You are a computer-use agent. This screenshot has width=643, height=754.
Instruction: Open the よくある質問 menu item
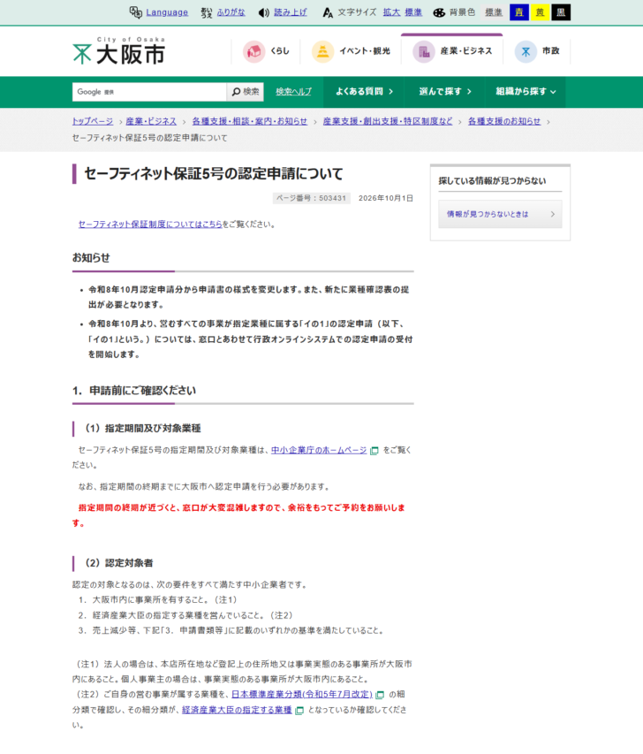pyautogui.click(x=364, y=91)
